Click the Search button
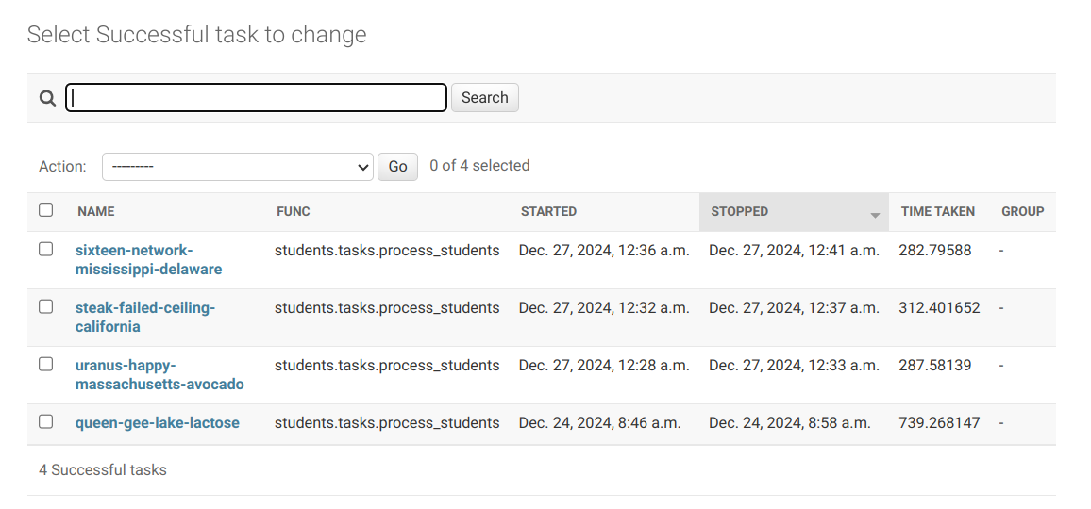This screenshot has height=509, width=1091. click(x=484, y=97)
